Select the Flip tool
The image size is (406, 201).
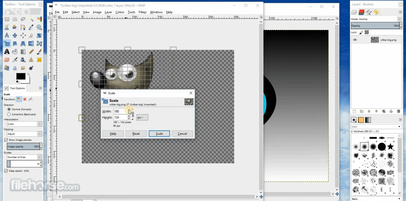pos(31,44)
